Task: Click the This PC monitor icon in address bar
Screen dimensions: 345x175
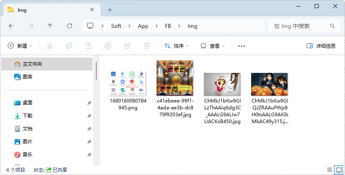Action: click(x=90, y=26)
